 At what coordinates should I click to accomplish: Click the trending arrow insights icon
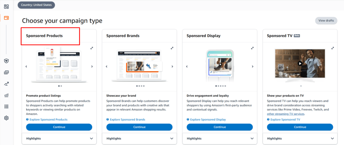(6, 84)
